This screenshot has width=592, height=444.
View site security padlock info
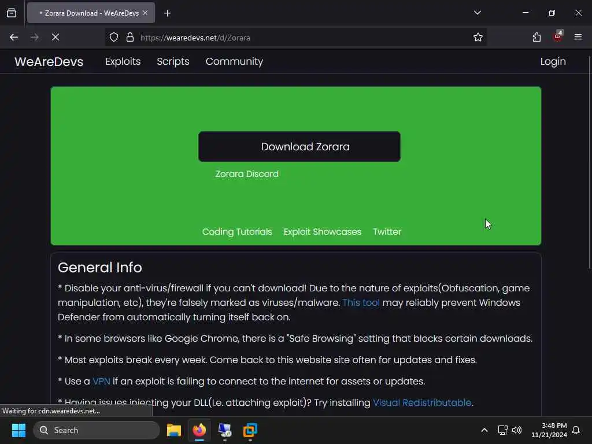[130, 38]
